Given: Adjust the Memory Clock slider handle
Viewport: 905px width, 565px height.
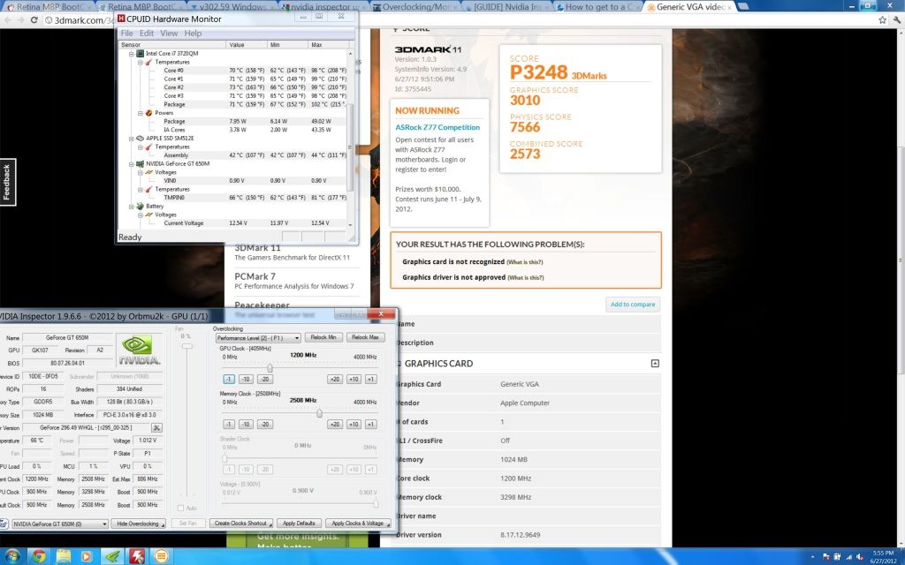Looking at the screenshot, I should coord(319,413).
